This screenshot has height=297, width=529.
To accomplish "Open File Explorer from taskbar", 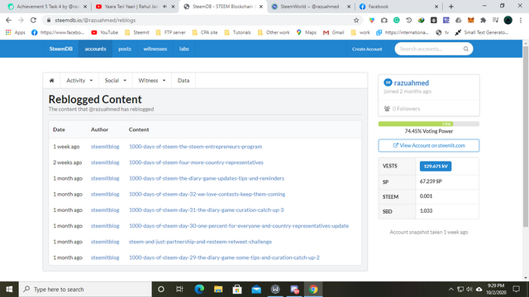I will pos(218,290).
